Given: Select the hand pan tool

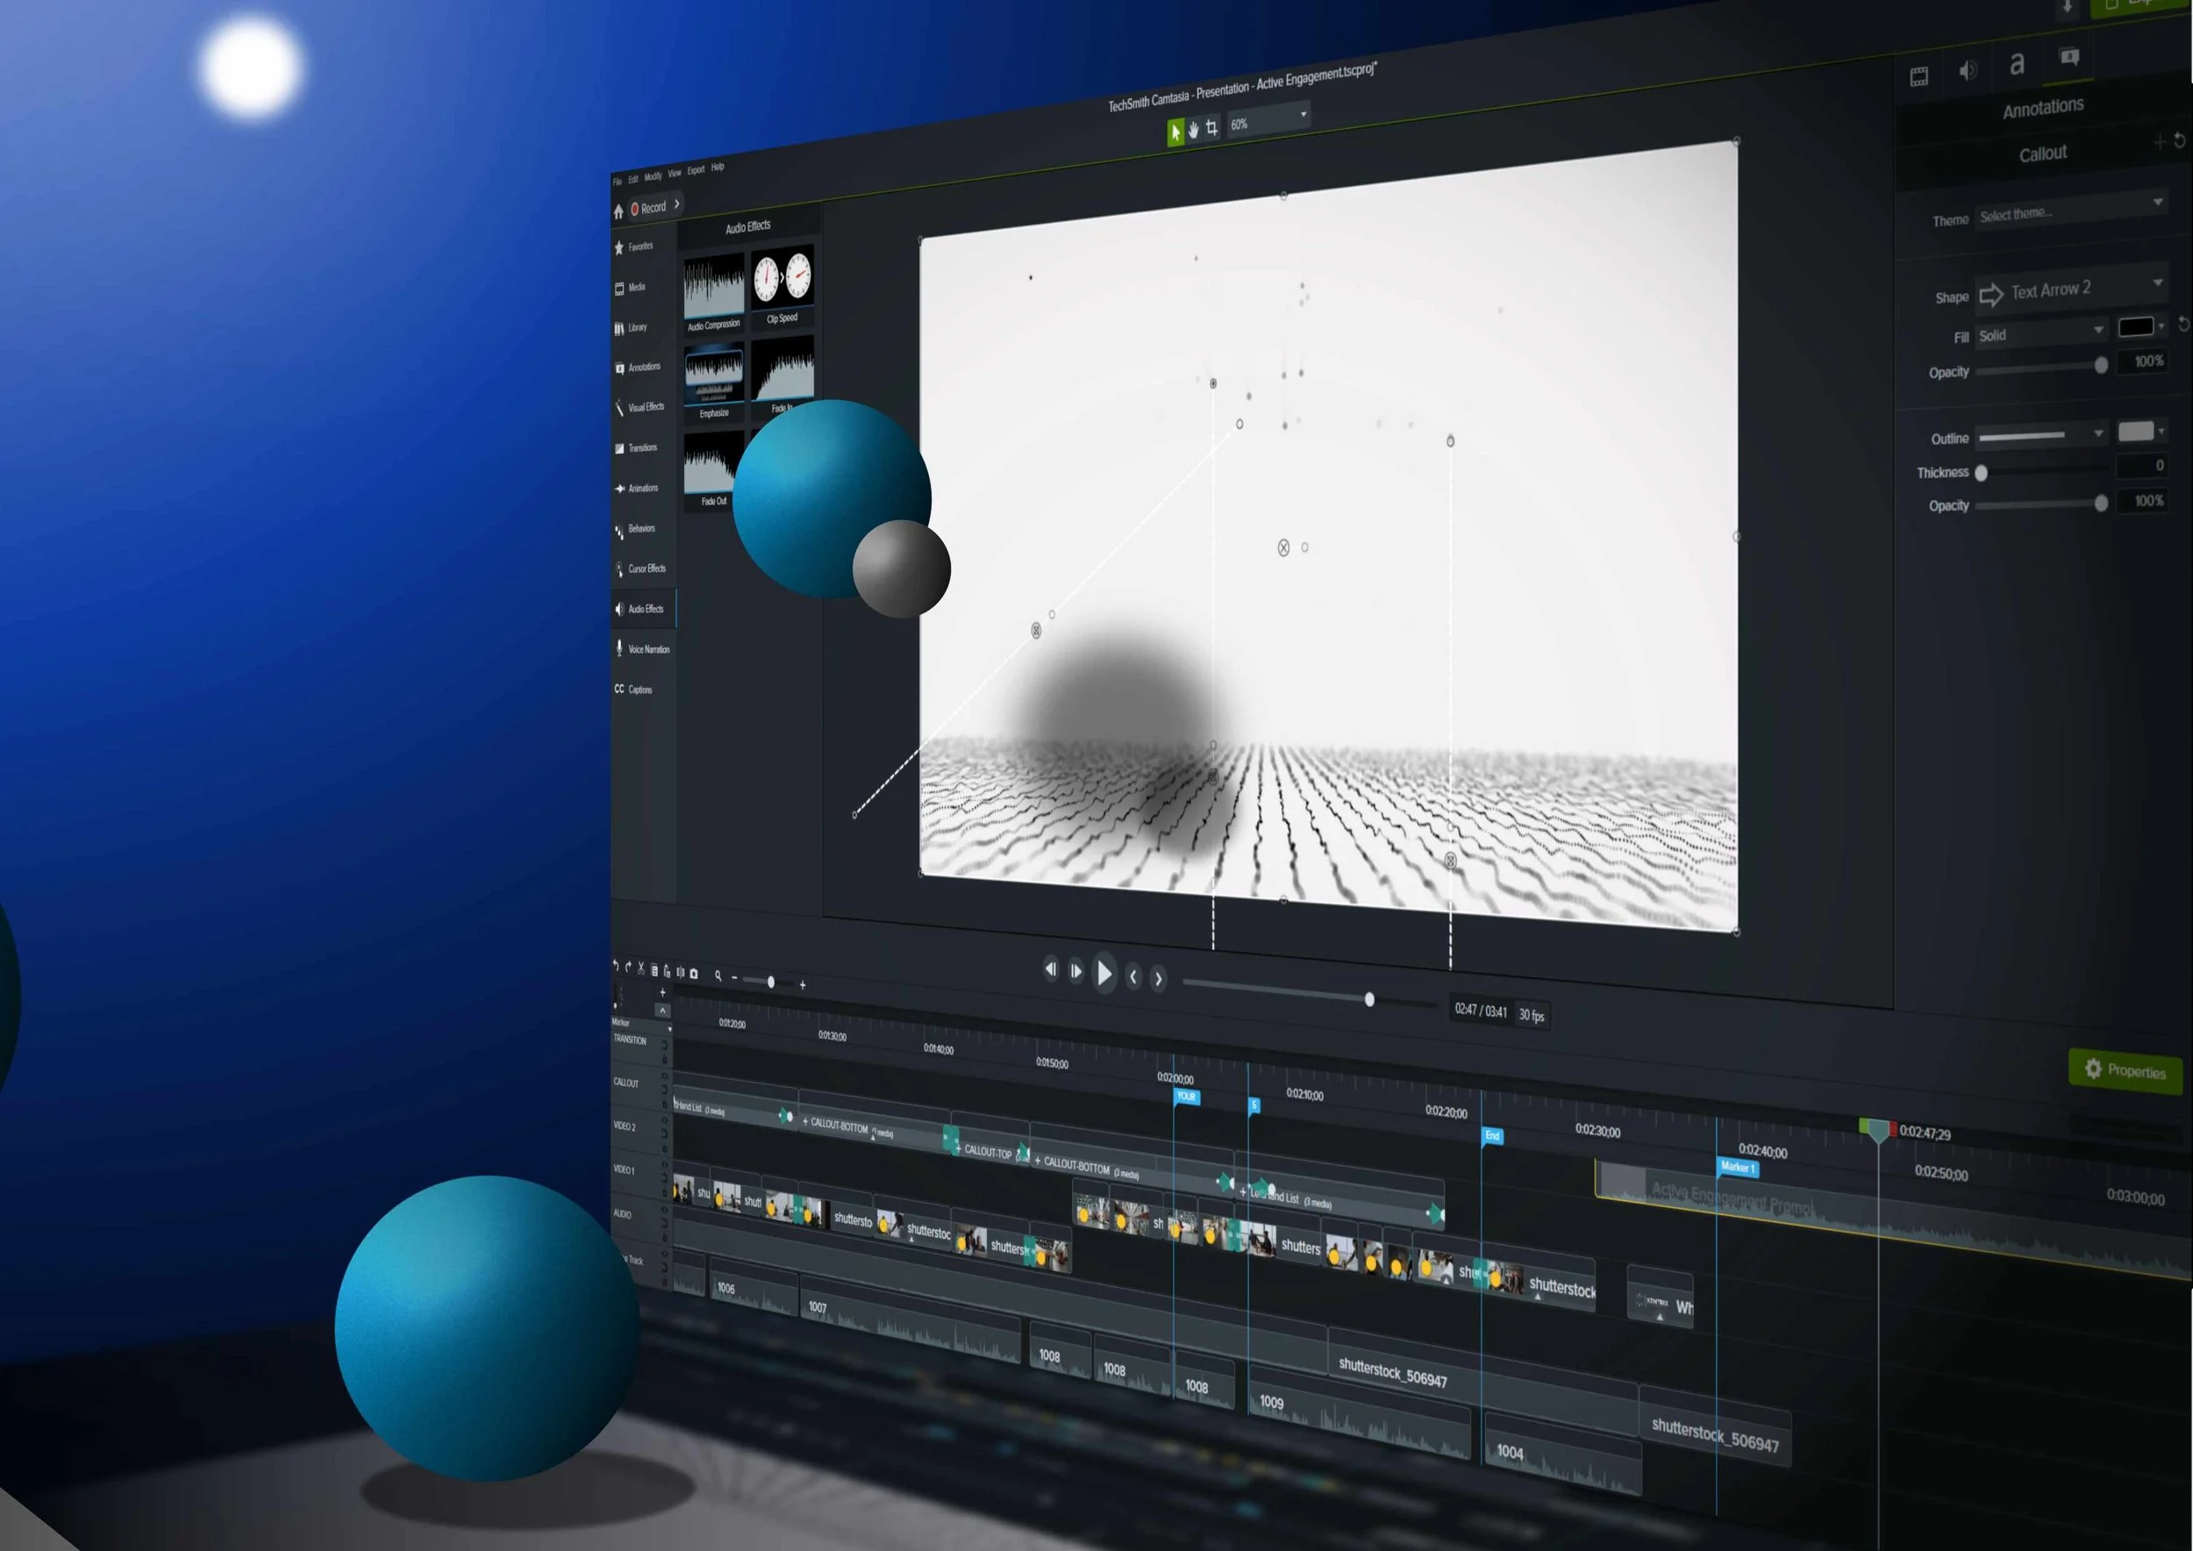Looking at the screenshot, I should tap(1193, 130).
